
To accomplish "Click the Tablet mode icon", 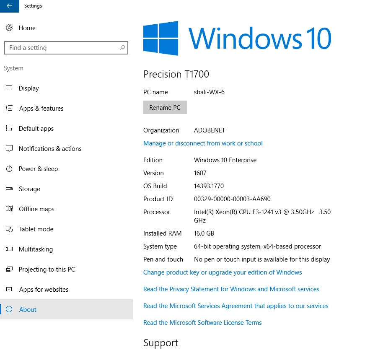I will (9, 229).
